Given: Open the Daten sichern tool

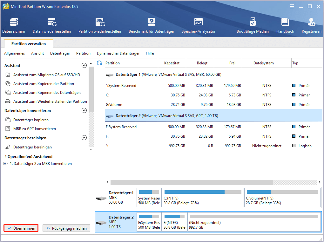Looking at the screenshot, I should (x=14, y=26).
